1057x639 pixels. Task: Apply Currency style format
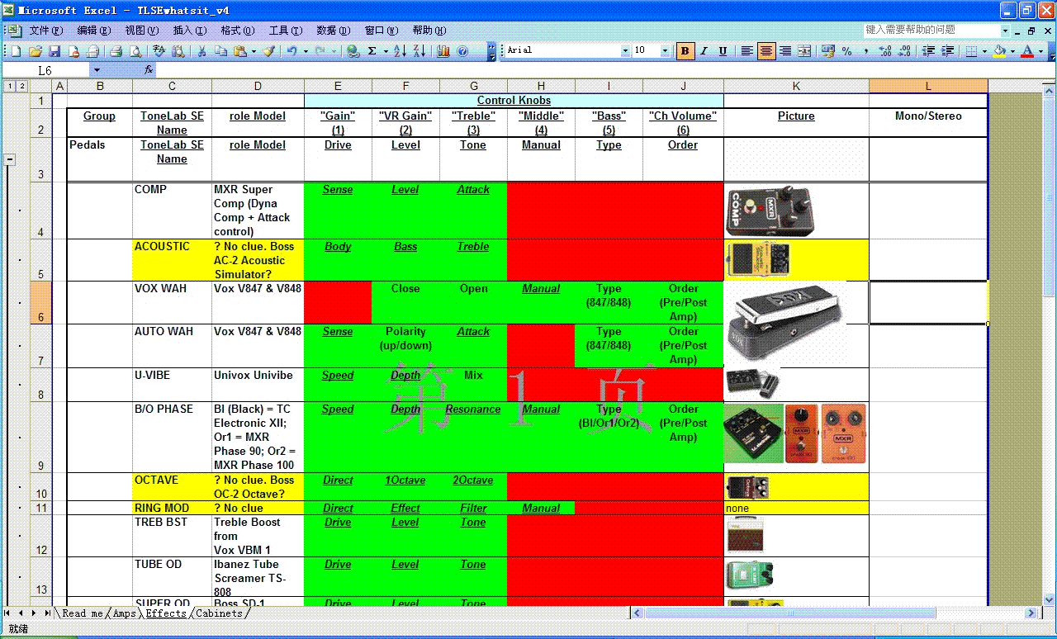(x=828, y=51)
